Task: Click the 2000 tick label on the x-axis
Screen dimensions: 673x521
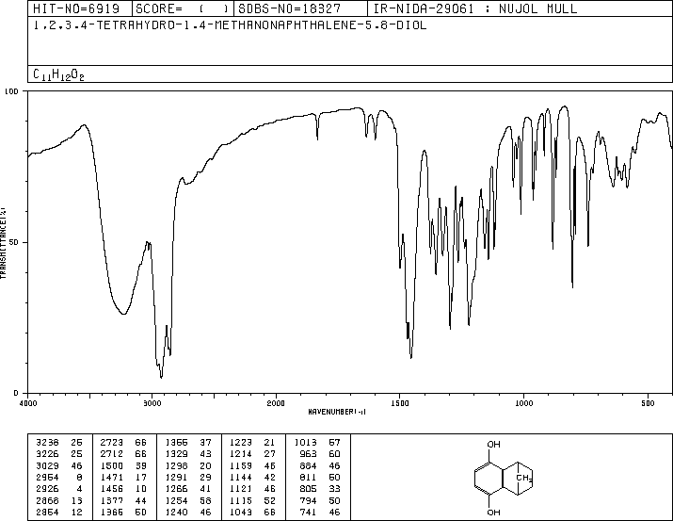Action: tap(276, 403)
